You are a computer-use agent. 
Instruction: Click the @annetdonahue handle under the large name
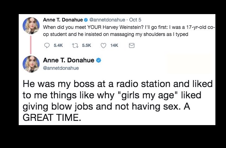click(x=61, y=68)
